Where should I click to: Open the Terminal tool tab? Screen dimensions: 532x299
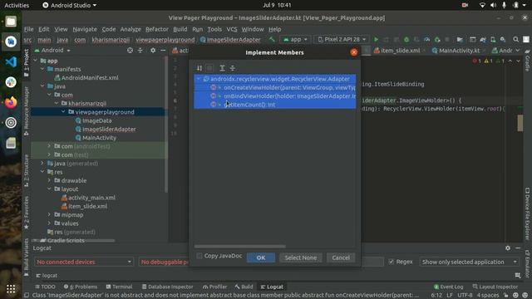(119, 287)
